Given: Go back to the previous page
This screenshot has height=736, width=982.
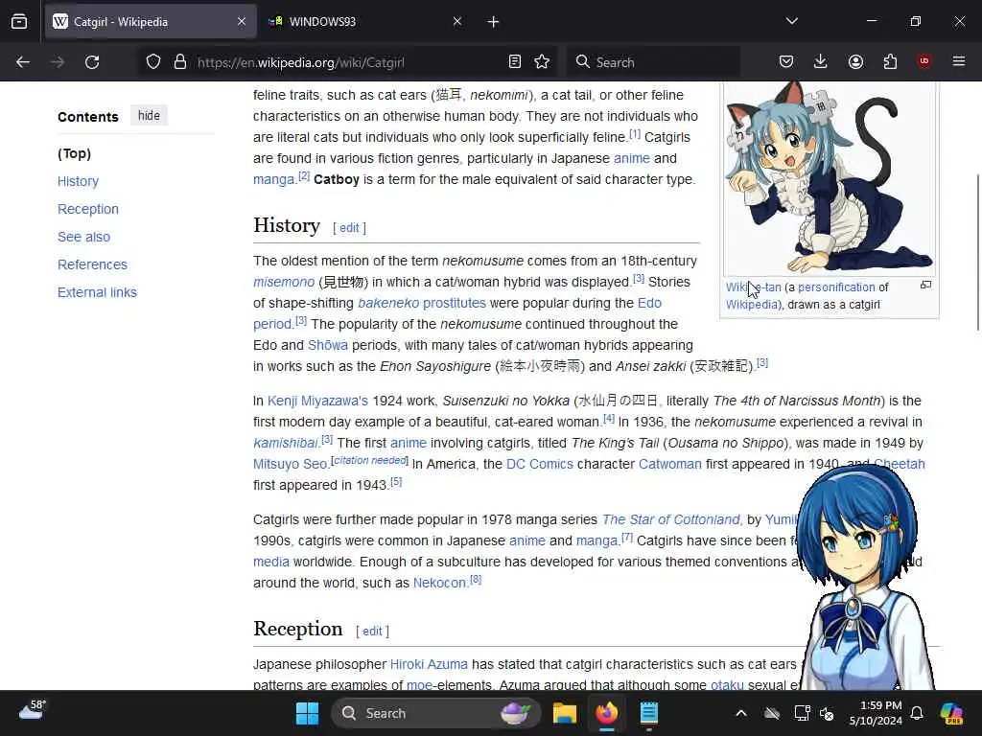Looking at the screenshot, I should tap(23, 62).
